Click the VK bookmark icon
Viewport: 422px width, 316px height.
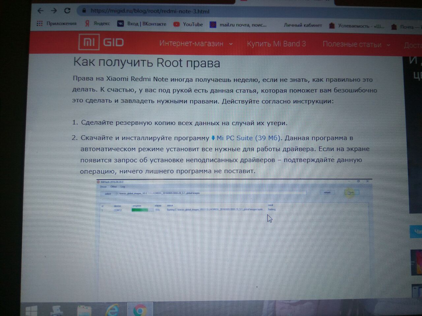121,24
